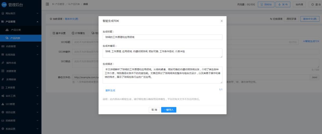Expand the 网站首页 sidebar menu
The width and height of the screenshot is (322, 134).
pos(21,13)
